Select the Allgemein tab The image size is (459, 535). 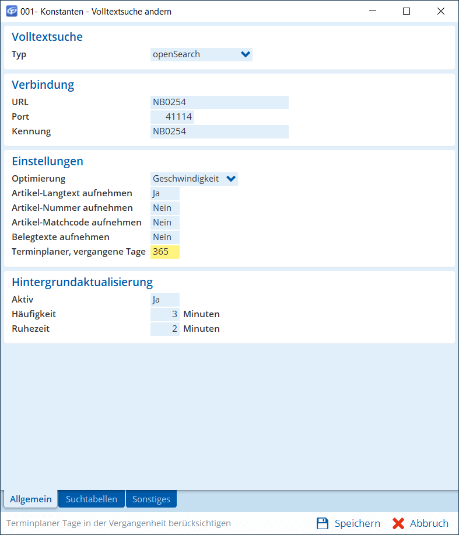(x=31, y=499)
